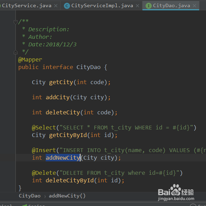Click the interface keyword
Image resolution: width=206 pixels, height=206 pixels.
58,67
